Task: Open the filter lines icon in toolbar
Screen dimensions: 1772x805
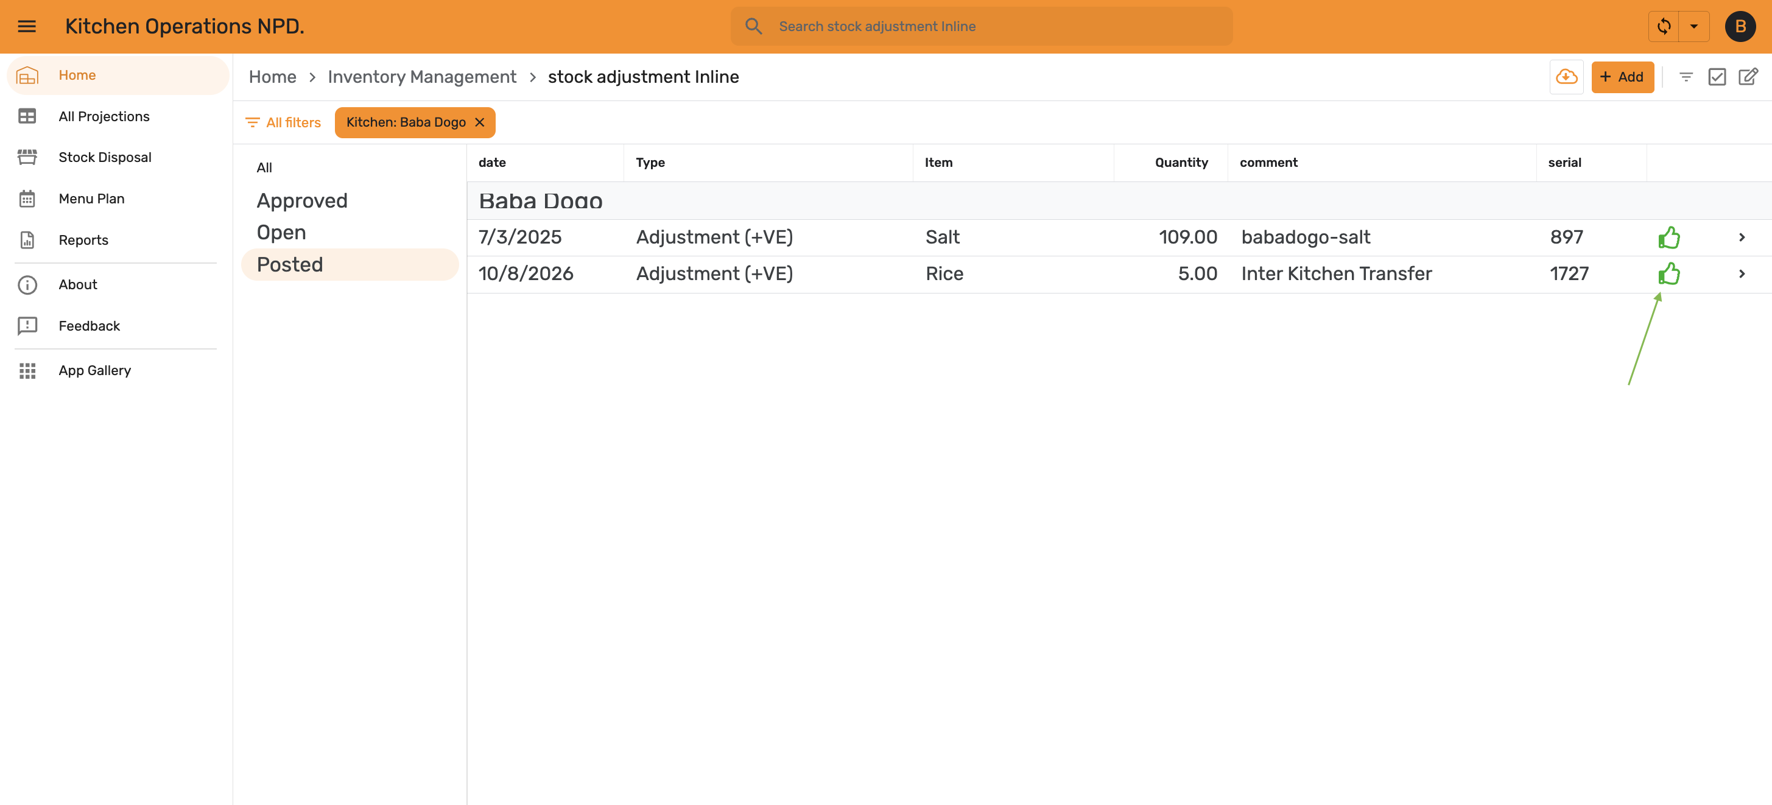Action: tap(1686, 76)
